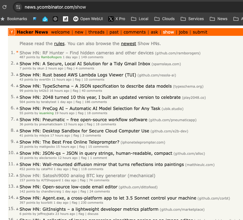Open the X Pro bookmark
The width and height of the screenshot is (243, 220).
(117, 19)
